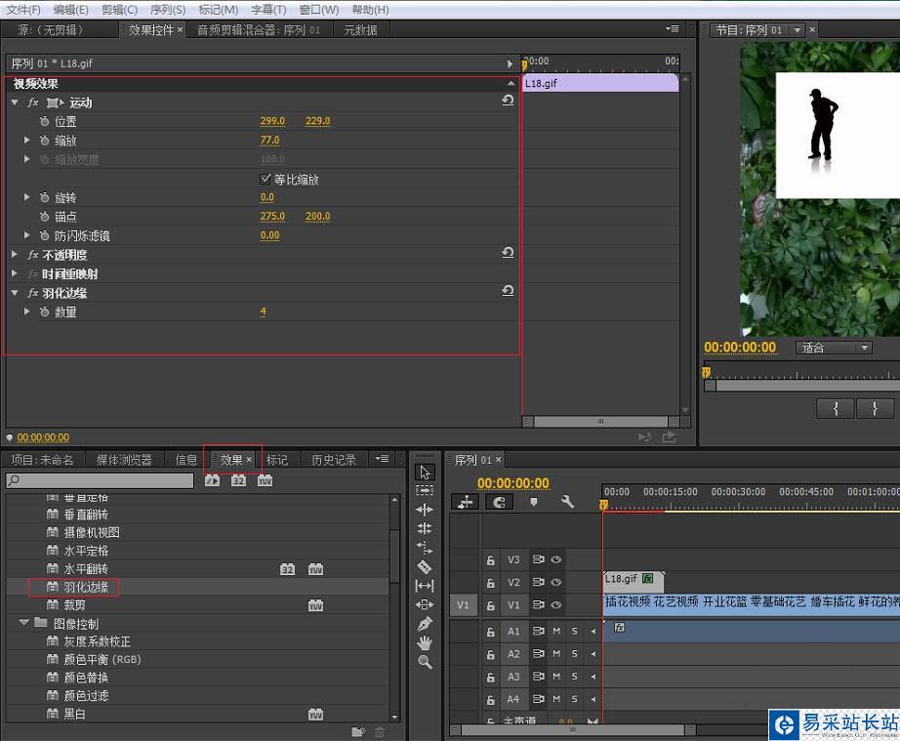Reset the 羽化边缘 effect
The image size is (900, 741).
(508, 291)
